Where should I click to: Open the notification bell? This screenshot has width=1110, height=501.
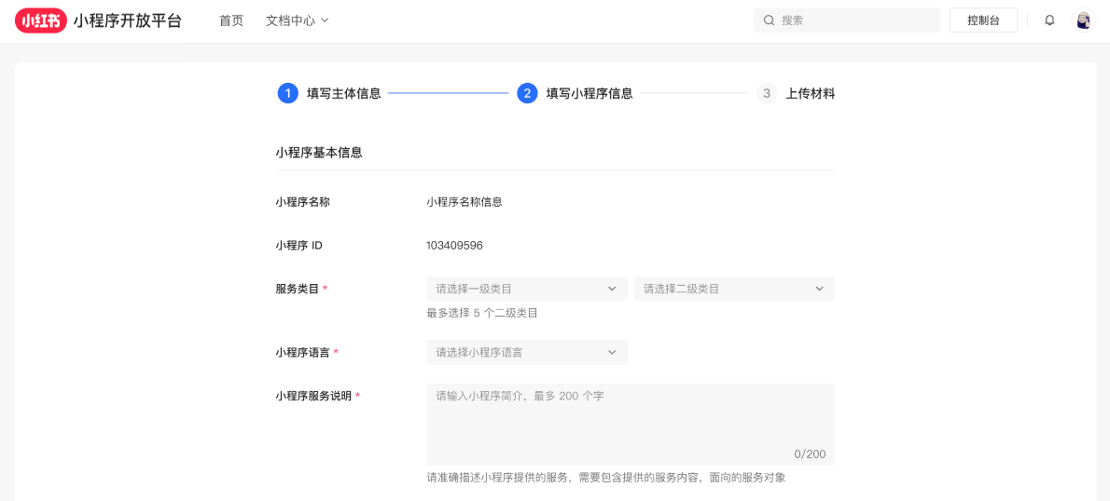[x=1049, y=20]
